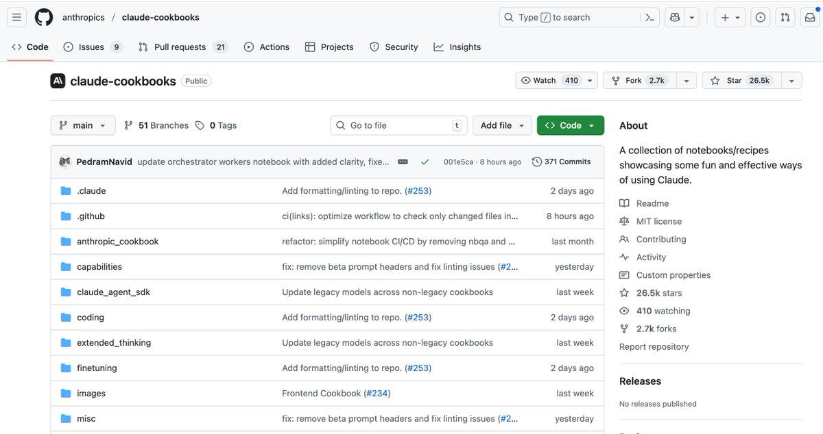
Task: Open the PedramNavid author link
Action: (x=104, y=162)
